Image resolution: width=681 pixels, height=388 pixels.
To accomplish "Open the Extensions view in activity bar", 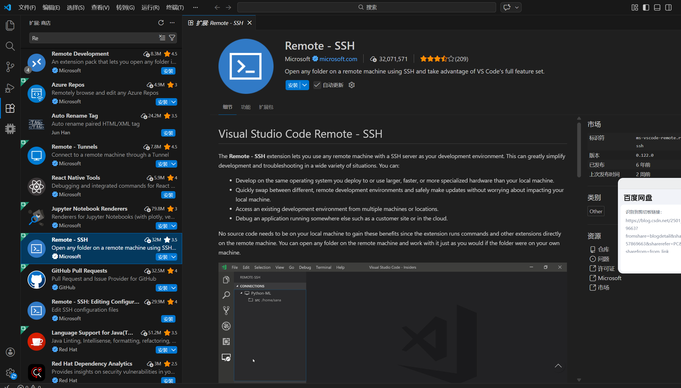I will tap(10, 108).
